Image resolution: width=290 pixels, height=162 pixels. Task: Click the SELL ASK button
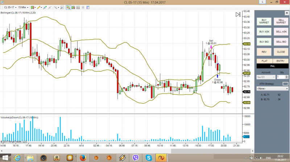281,32
